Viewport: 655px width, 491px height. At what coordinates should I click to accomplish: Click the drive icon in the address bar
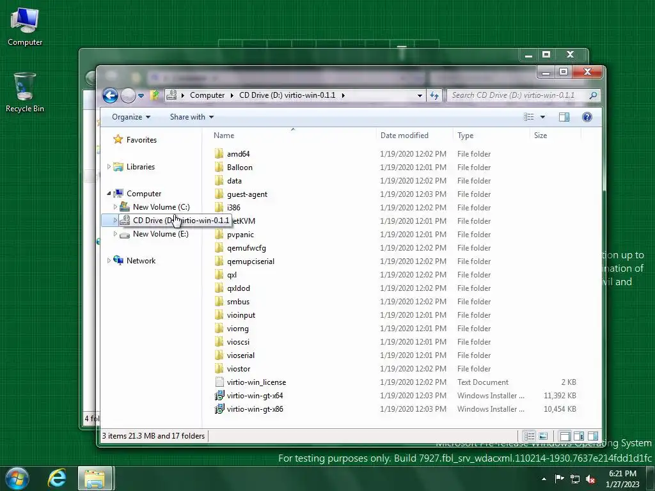[171, 95]
